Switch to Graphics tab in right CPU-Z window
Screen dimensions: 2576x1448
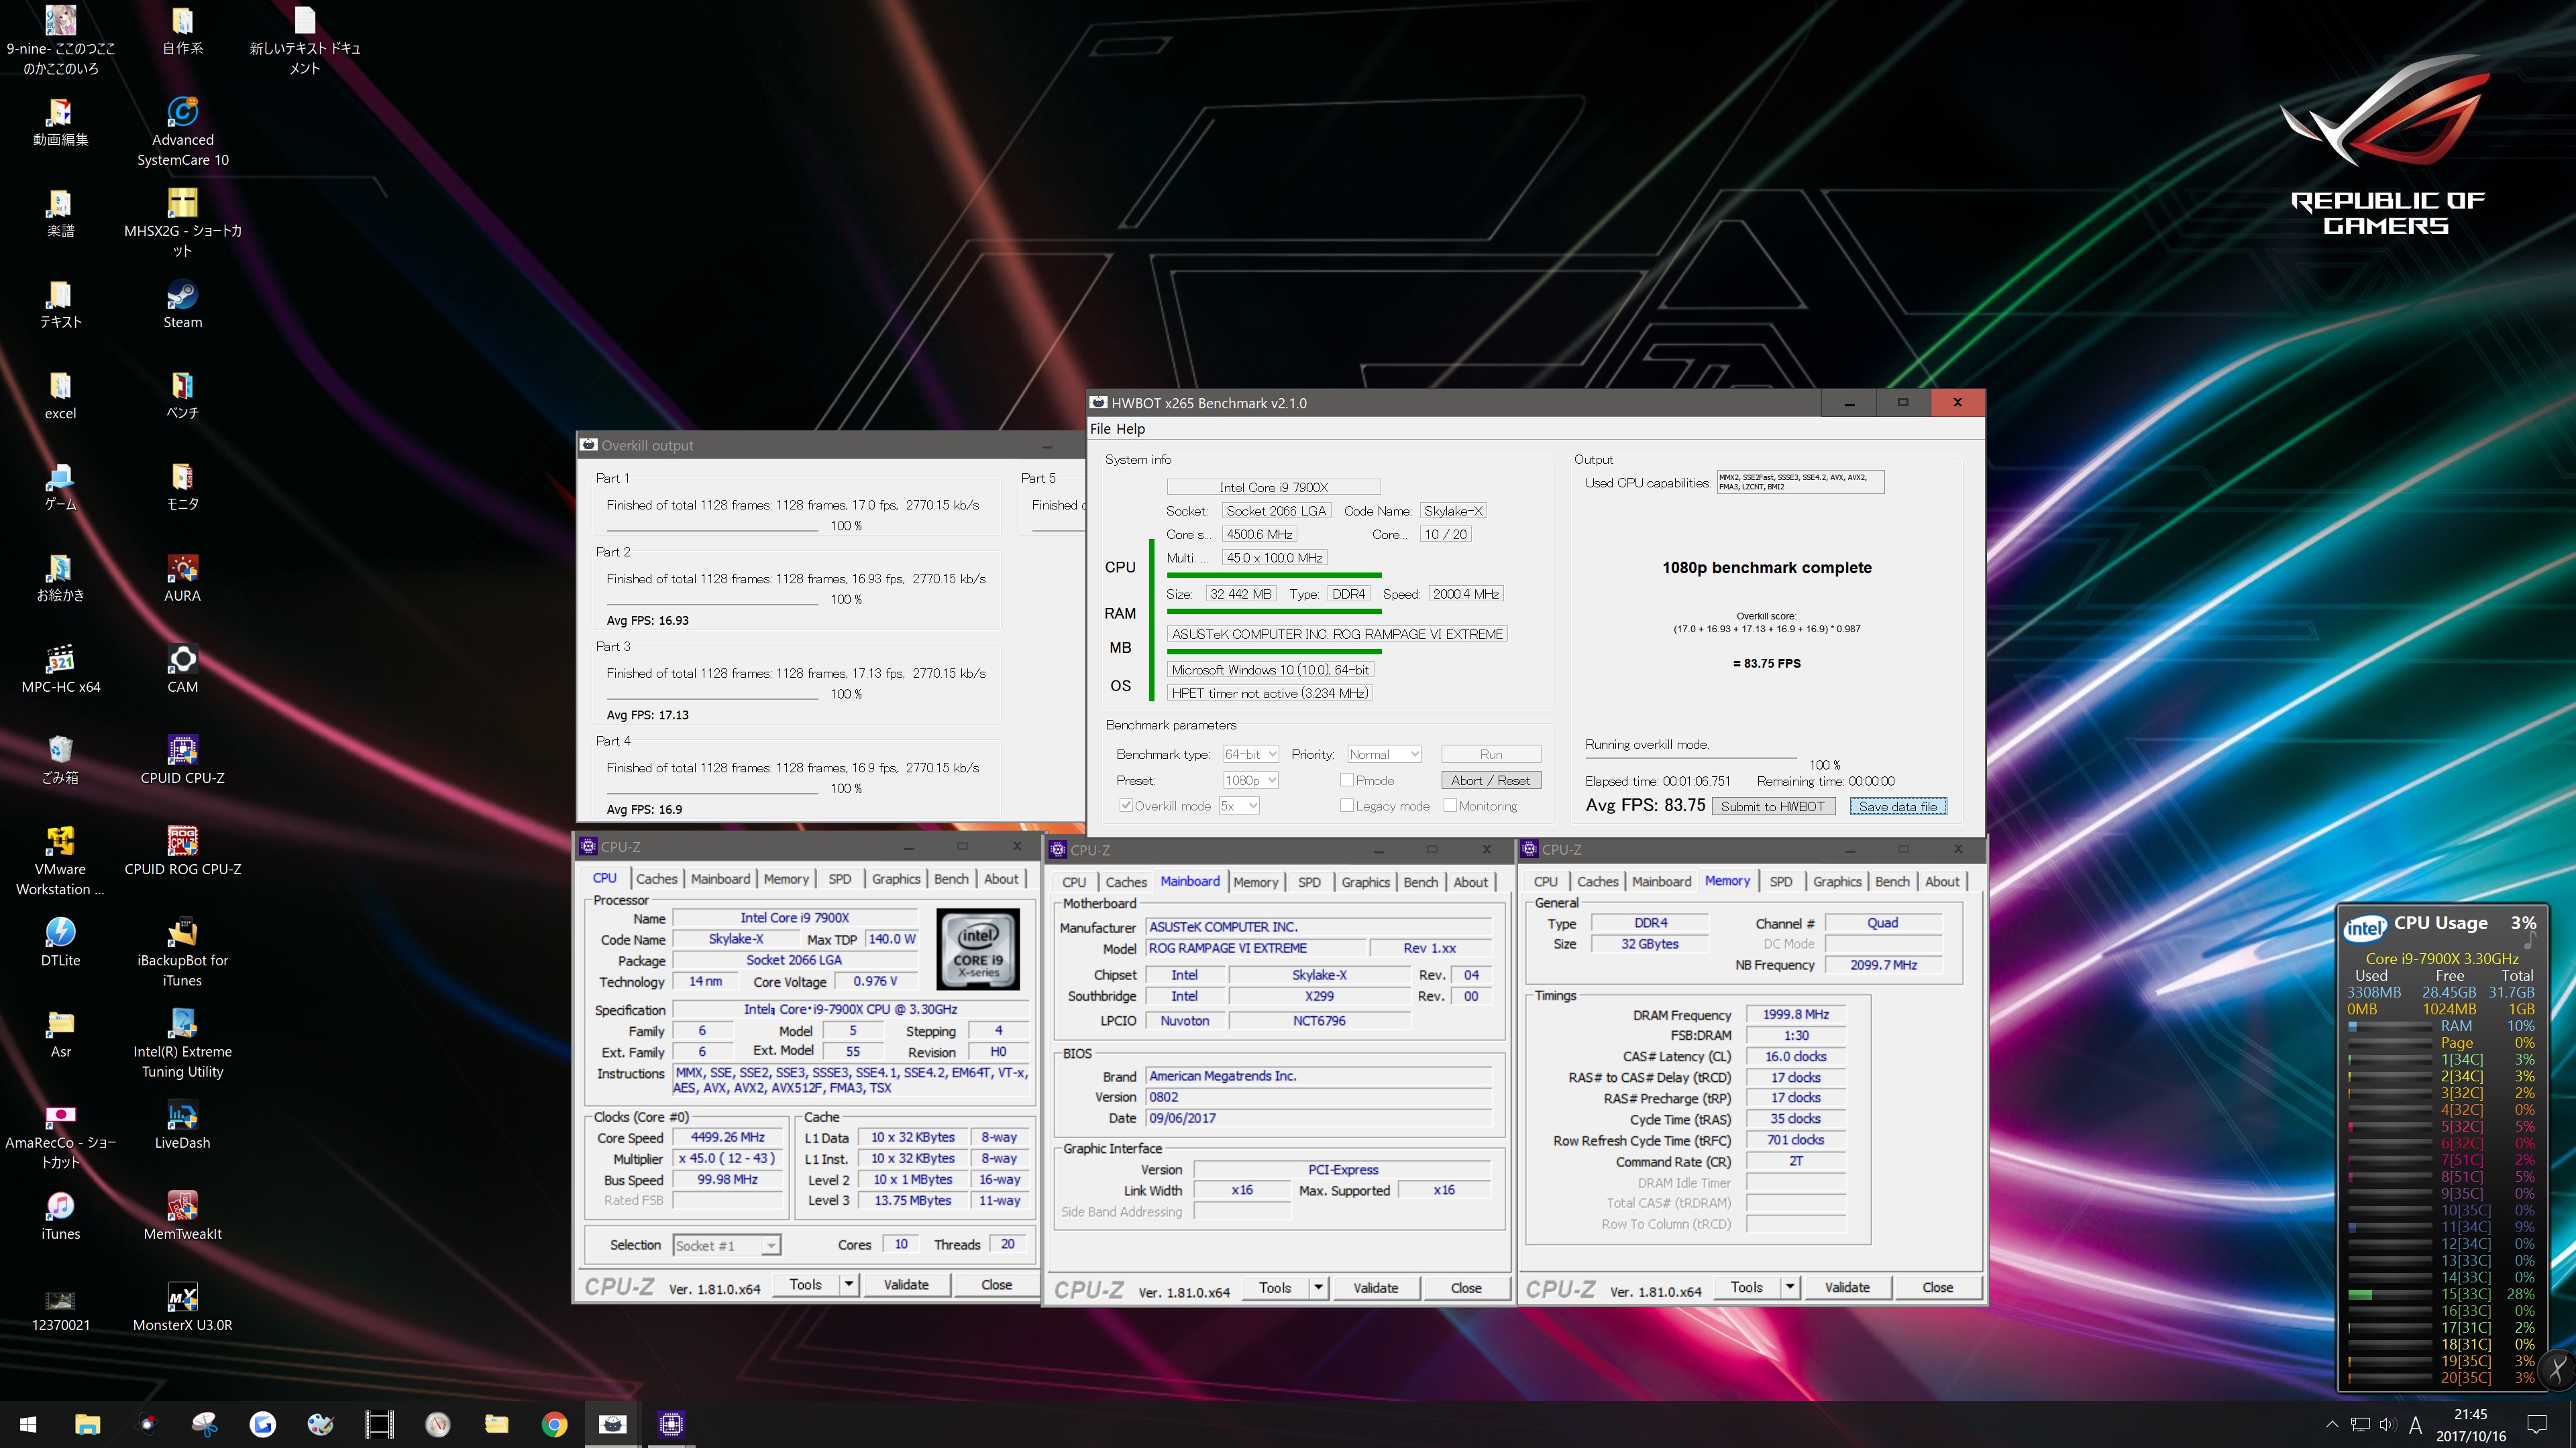pyautogui.click(x=1837, y=882)
